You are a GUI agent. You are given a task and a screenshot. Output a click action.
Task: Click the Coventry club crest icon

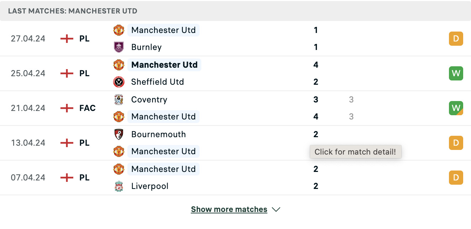pos(119,100)
